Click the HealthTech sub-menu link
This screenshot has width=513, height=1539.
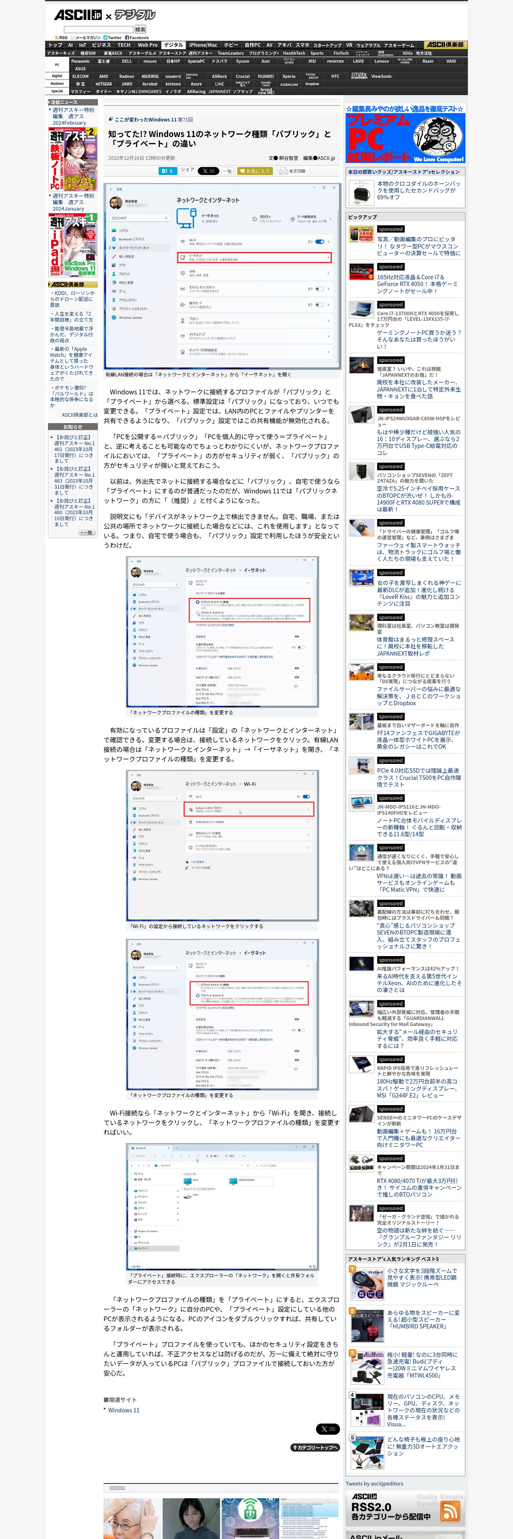click(294, 53)
